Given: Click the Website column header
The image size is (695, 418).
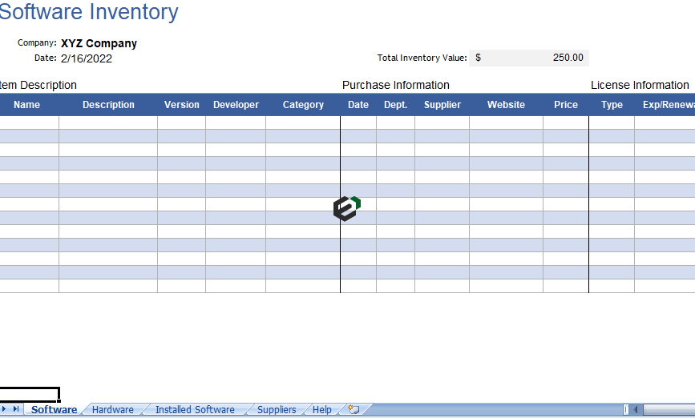Looking at the screenshot, I should [507, 105].
